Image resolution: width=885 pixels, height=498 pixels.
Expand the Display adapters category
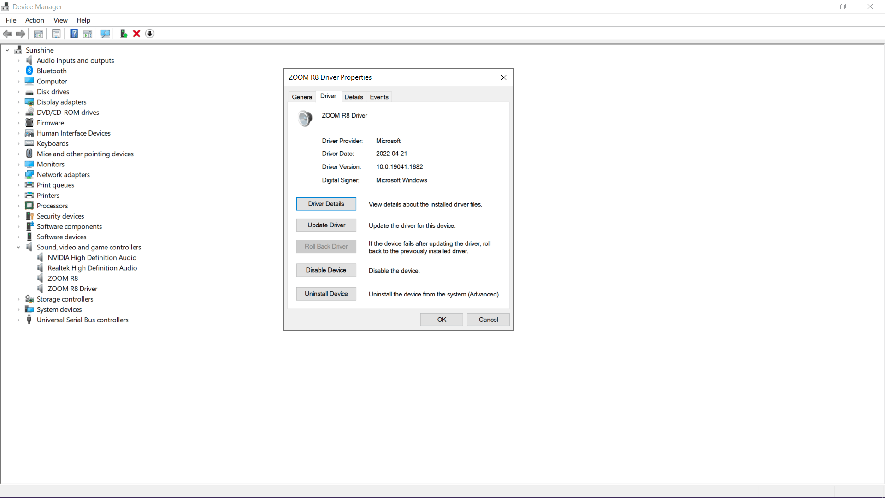click(18, 102)
